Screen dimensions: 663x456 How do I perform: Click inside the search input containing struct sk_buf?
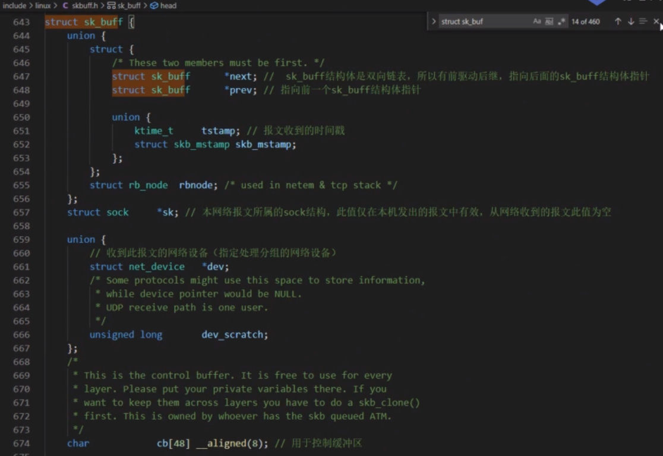(x=475, y=21)
